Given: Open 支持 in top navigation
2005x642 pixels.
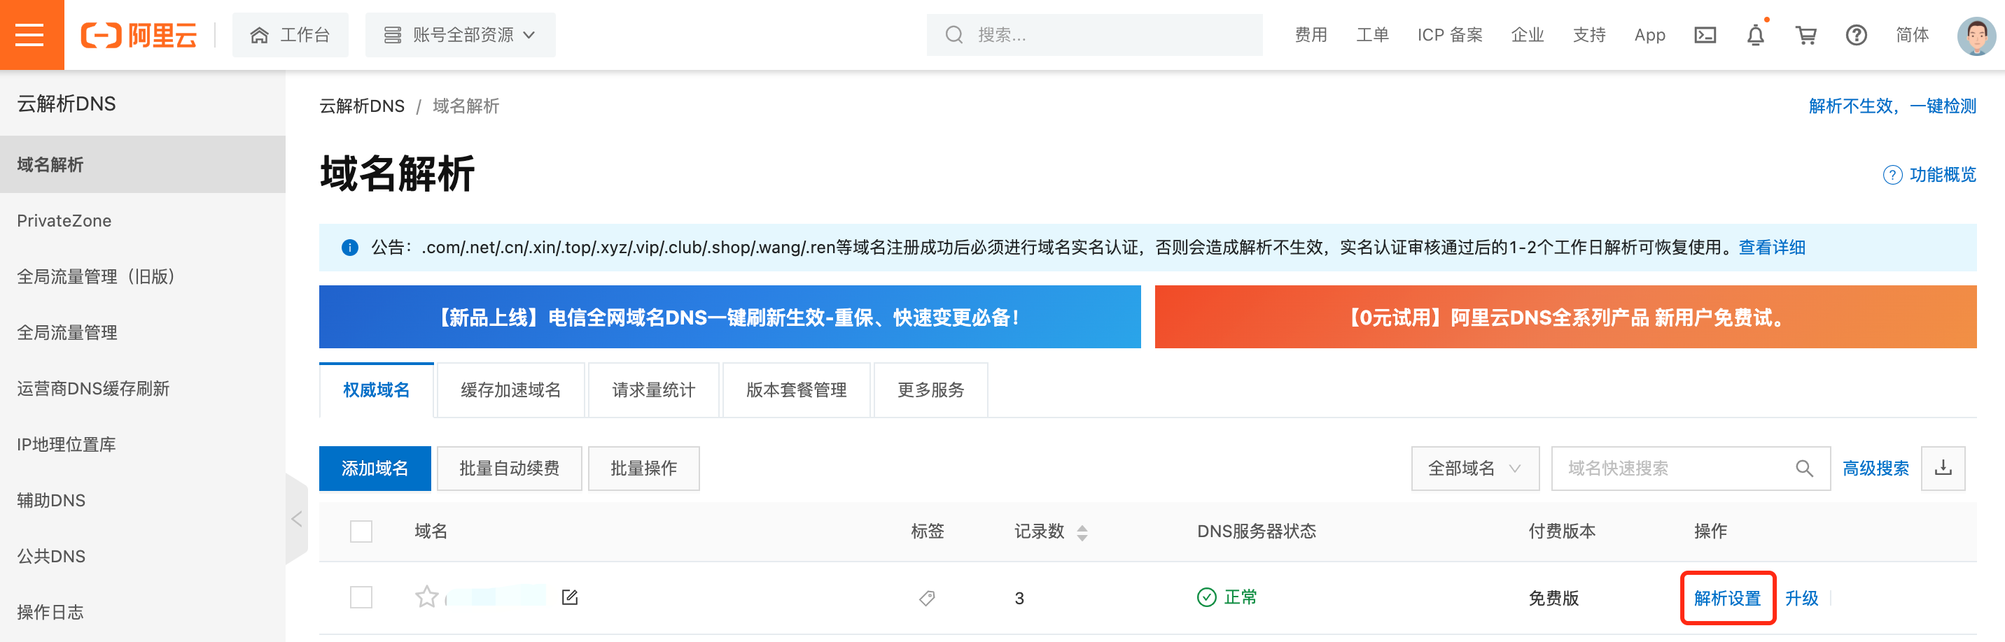Looking at the screenshot, I should [x=1588, y=35].
